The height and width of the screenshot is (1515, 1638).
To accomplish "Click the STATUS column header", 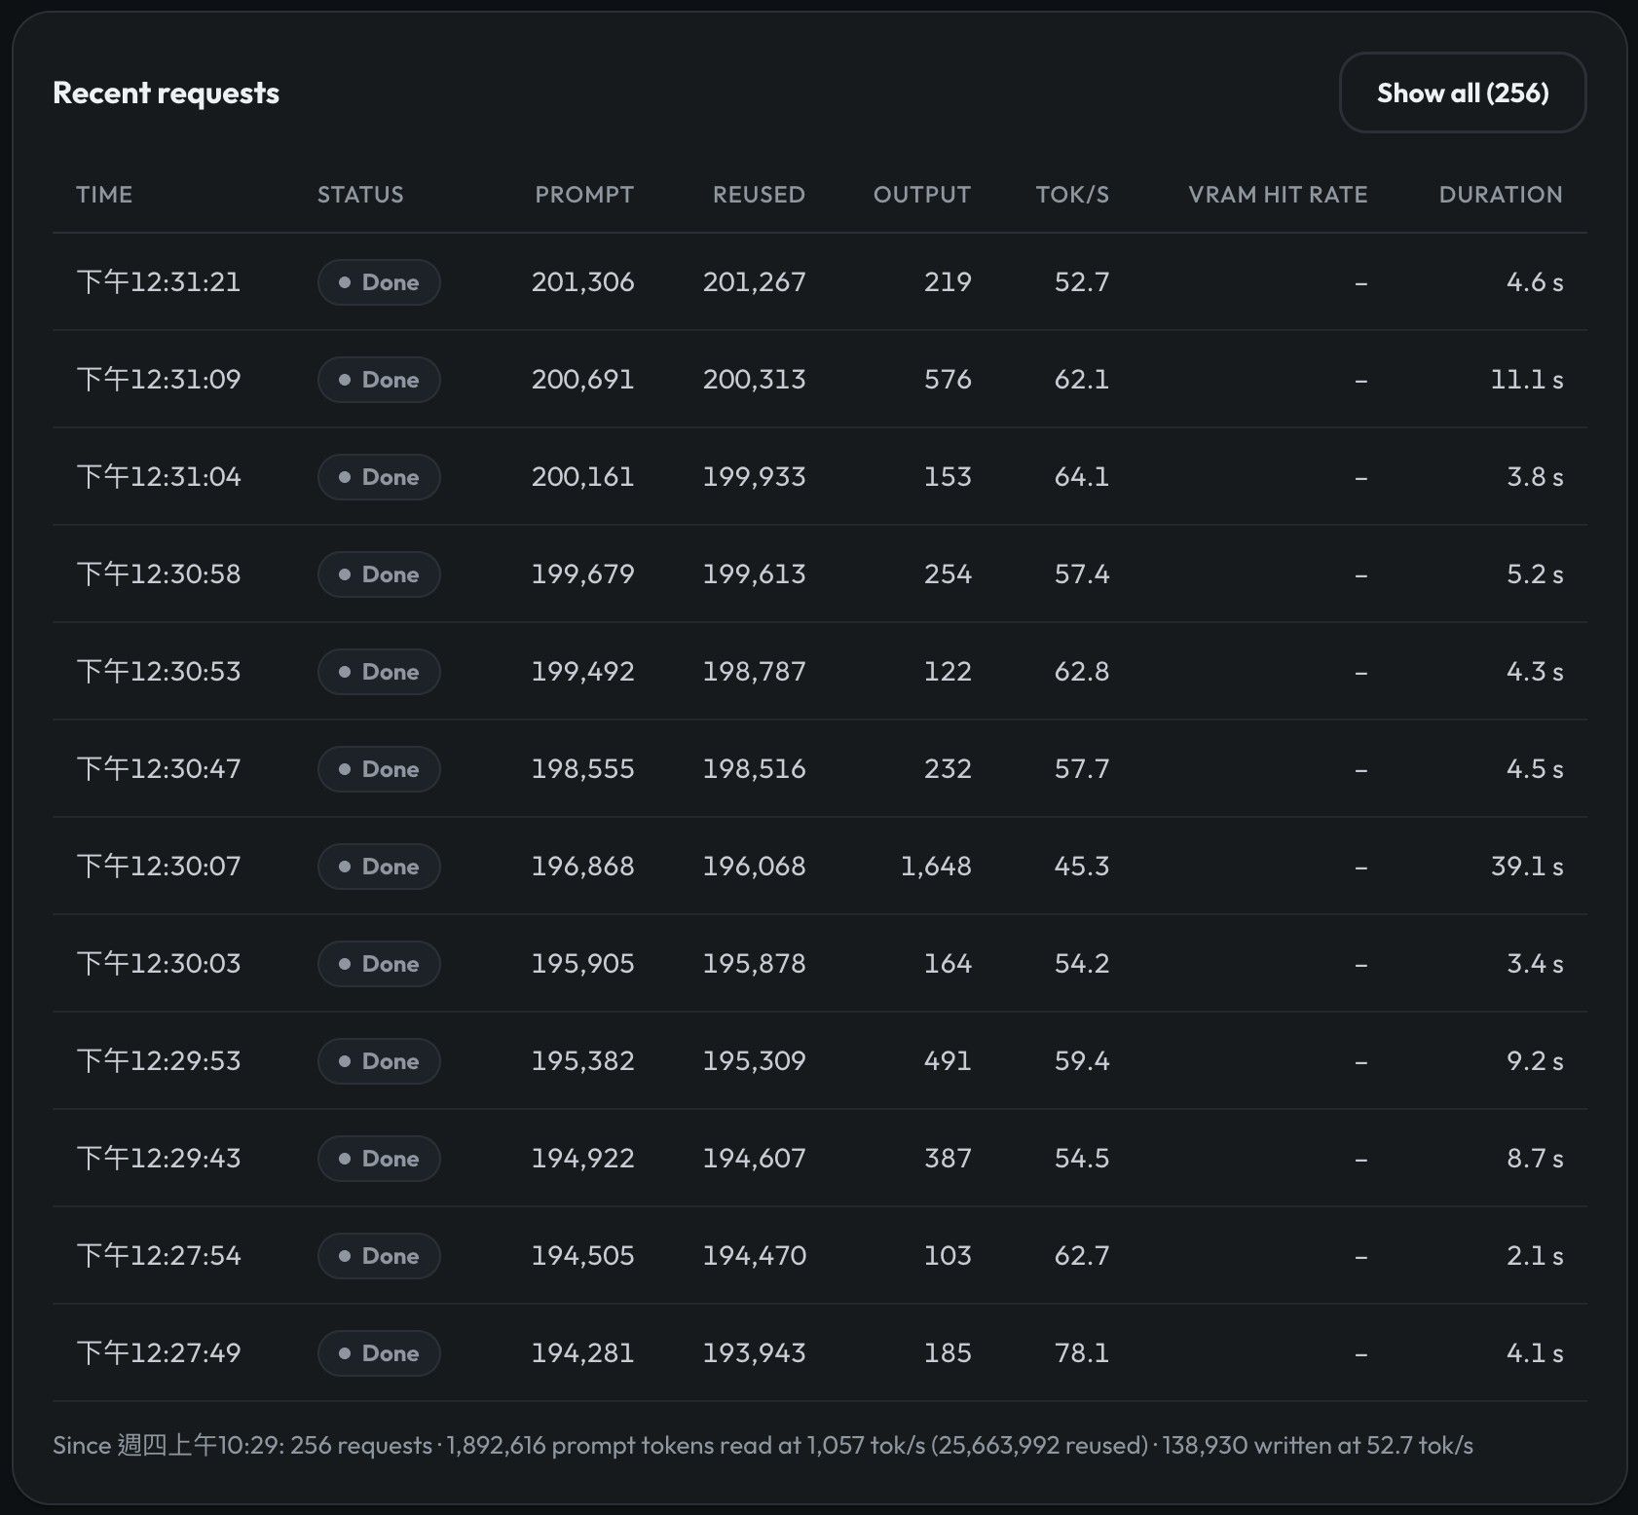I will tap(360, 195).
